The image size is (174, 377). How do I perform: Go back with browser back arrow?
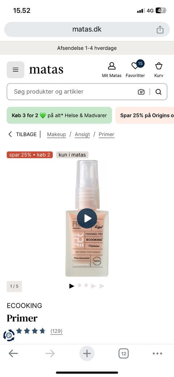(x=13, y=353)
